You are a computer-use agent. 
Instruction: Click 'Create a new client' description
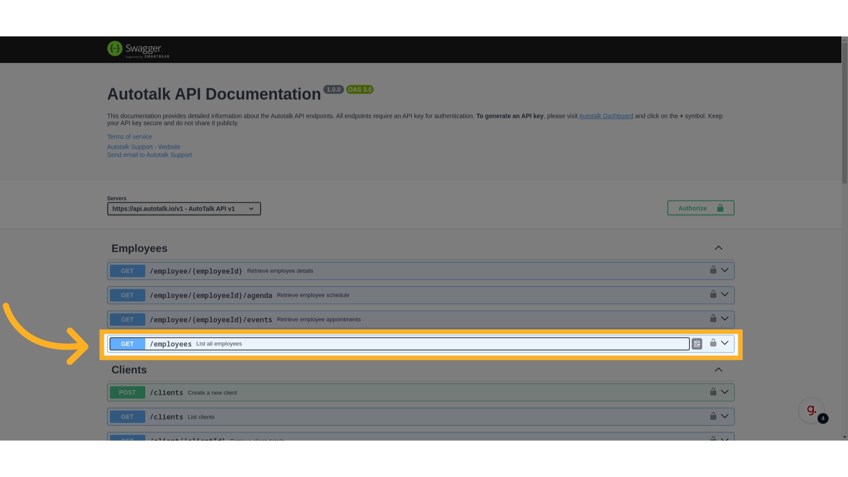212,393
